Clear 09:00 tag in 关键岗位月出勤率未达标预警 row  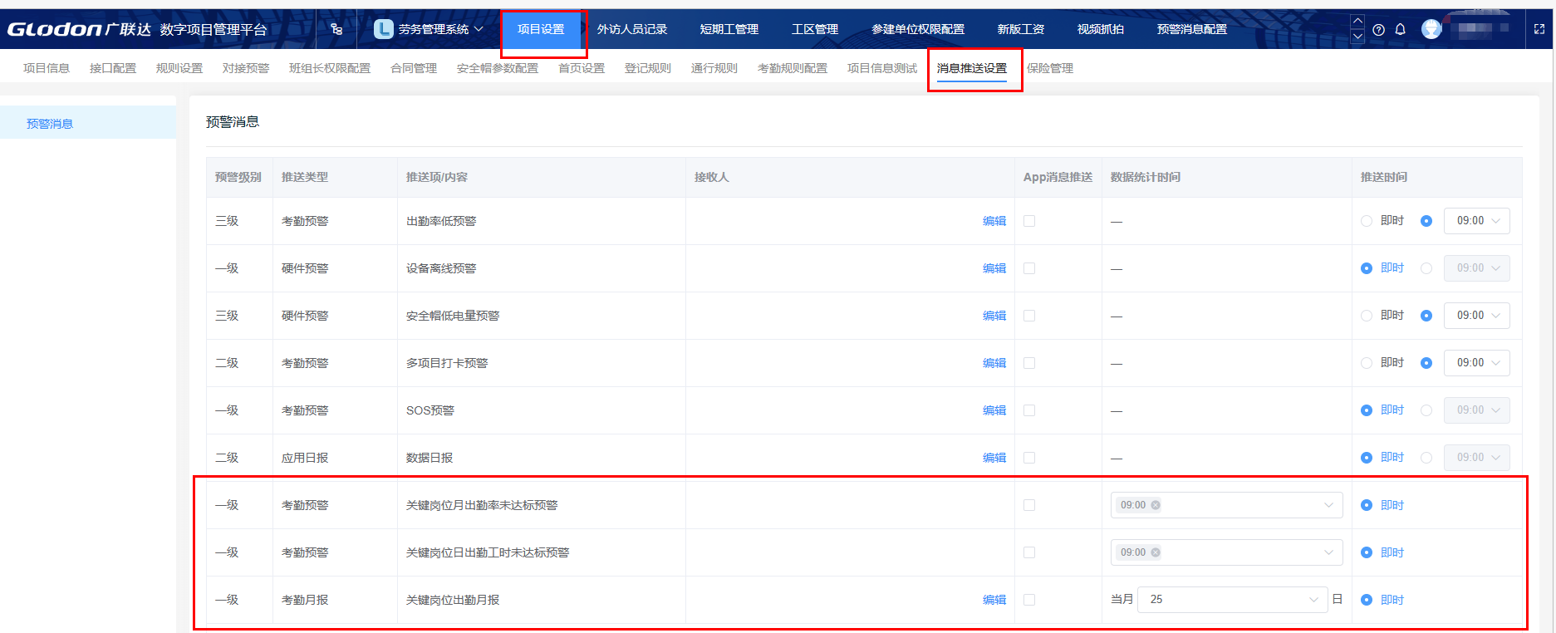pos(1156,505)
